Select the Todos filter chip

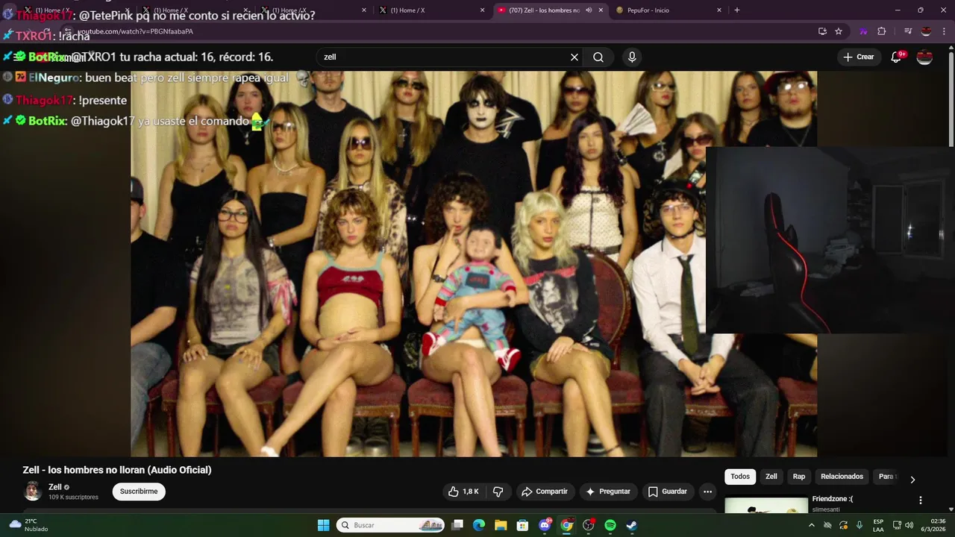click(x=740, y=477)
